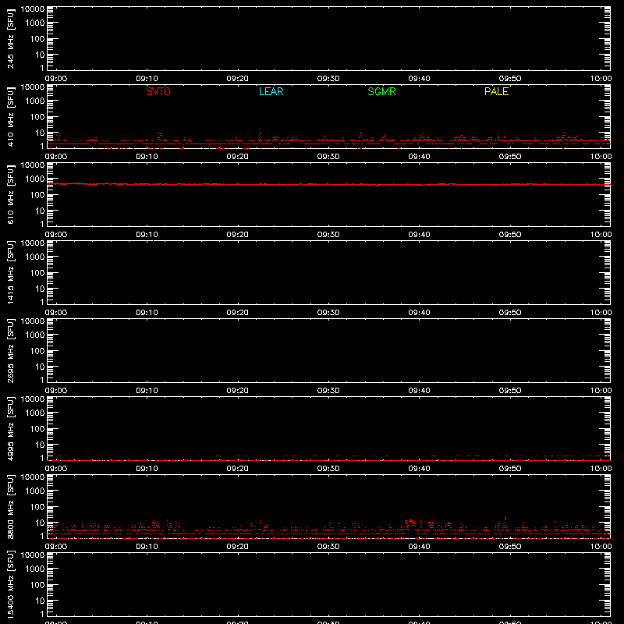The width and height of the screenshot is (624, 624).
Task: Select the 15400 MHz [SFU] axis title
Action: [x=10, y=584]
